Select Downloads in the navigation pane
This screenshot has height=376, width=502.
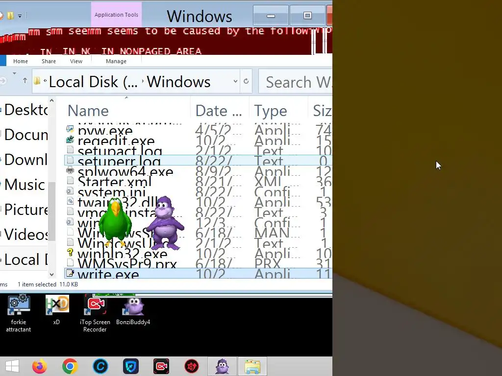[x=25, y=160]
